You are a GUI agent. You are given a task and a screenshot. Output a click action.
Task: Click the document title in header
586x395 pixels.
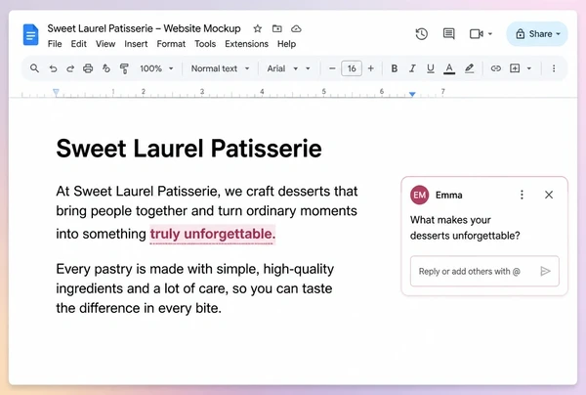click(144, 28)
